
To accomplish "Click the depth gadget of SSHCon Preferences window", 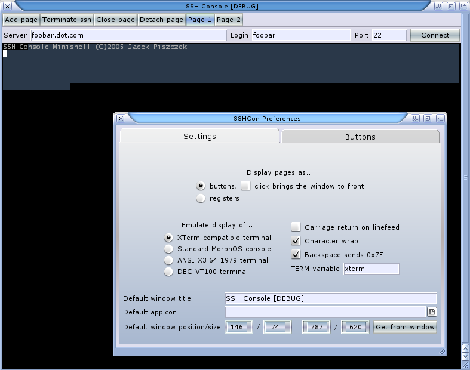I will (x=440, y=118).
